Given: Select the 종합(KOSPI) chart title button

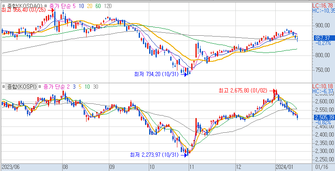Looking at the screenshot, I should pyautogui.click(x=21, y=87).
